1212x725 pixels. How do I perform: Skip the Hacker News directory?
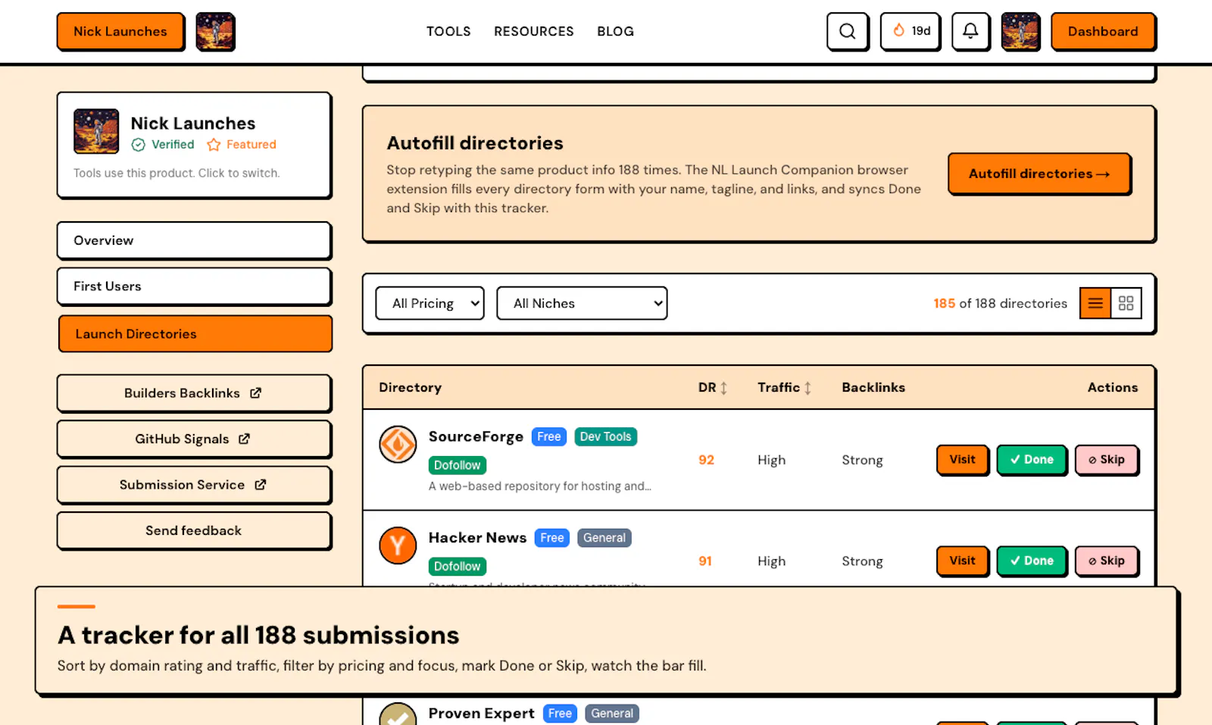[1107, 561]
